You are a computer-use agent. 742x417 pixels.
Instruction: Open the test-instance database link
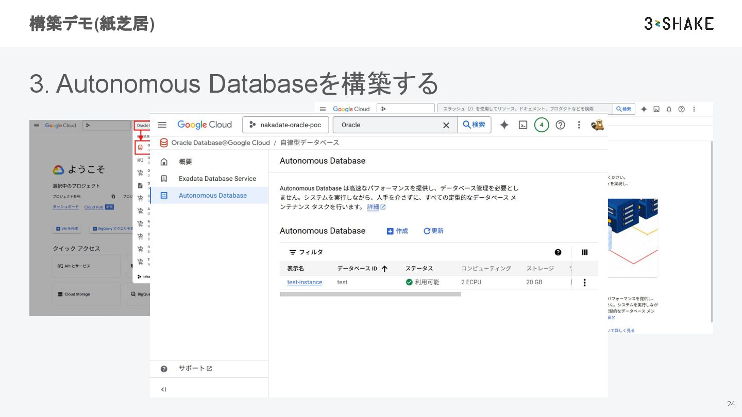pyautogui.click(x=305, y=282)
